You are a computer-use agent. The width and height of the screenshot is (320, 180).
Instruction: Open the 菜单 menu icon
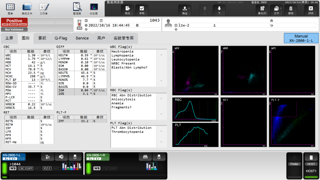pyautogui.click(x=10, y=9)
